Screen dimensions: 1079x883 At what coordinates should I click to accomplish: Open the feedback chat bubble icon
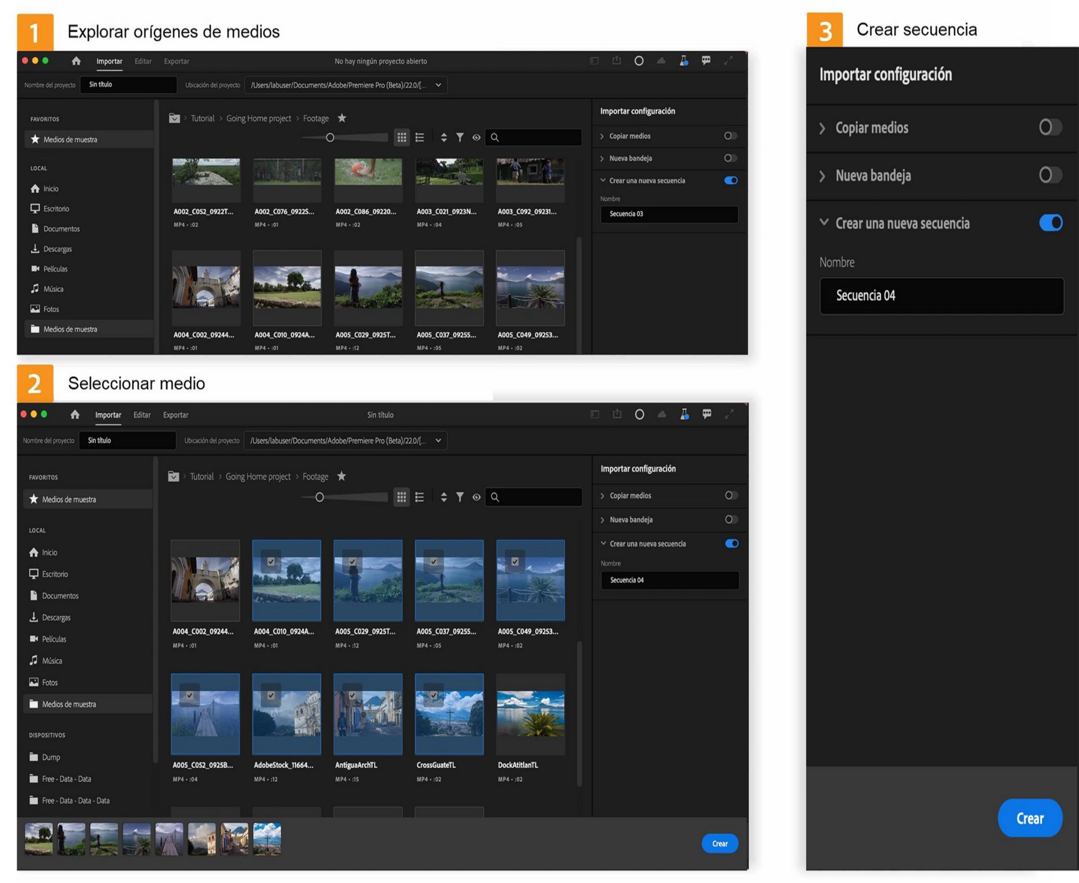point(706,61)
